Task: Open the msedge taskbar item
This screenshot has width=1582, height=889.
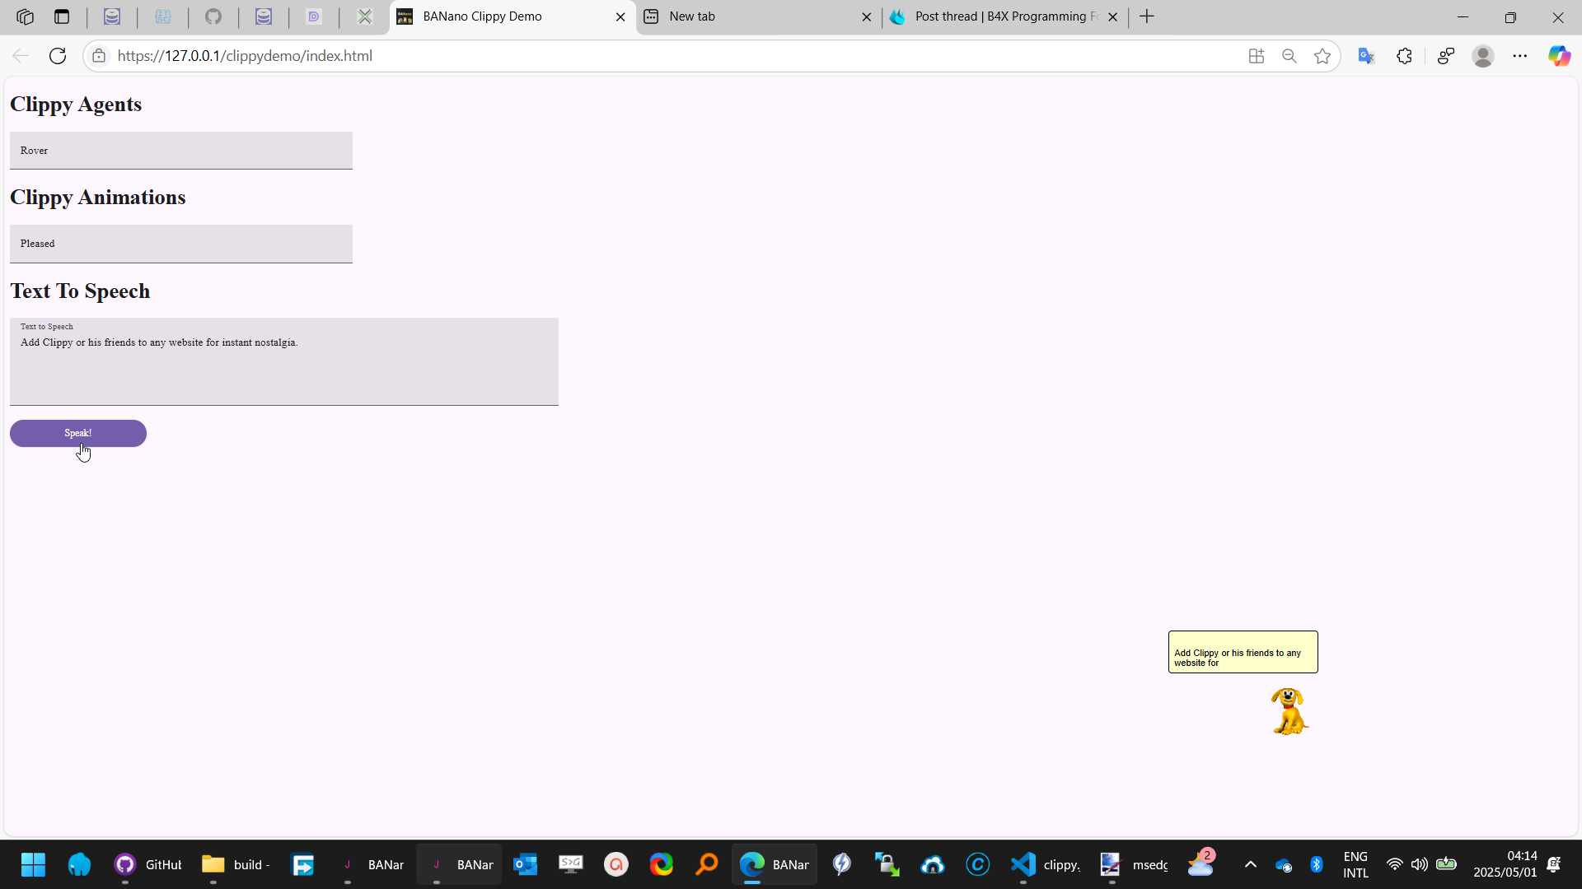Action: (1134, 864)
